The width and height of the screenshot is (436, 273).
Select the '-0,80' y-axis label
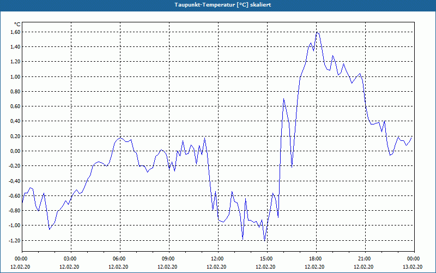(x=15, y=210)
